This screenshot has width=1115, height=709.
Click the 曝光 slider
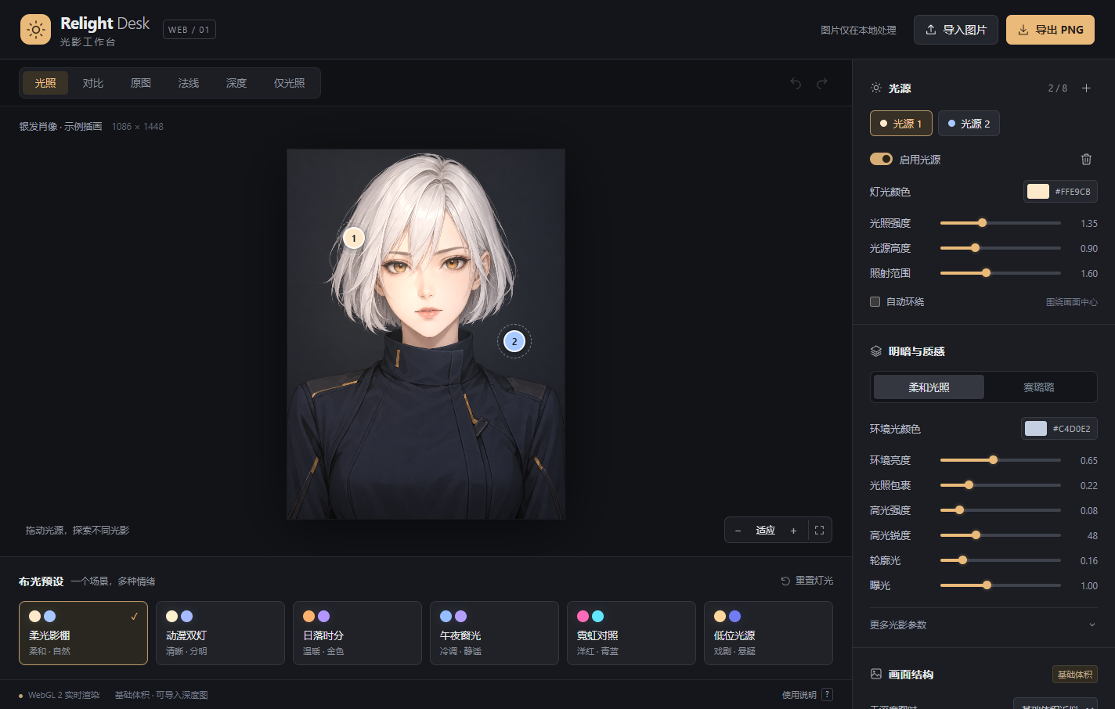[x=1001, y=585]
